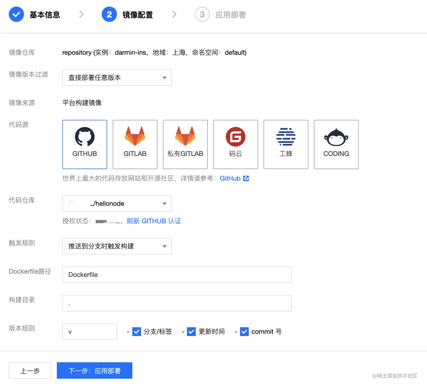427x388 pixels.
Task: Select the 码云 Gitee source
Action: click(236, 144)
